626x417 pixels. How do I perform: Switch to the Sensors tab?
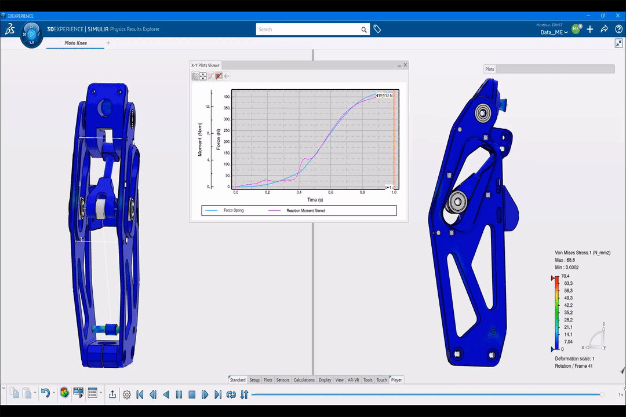(283, 380)
